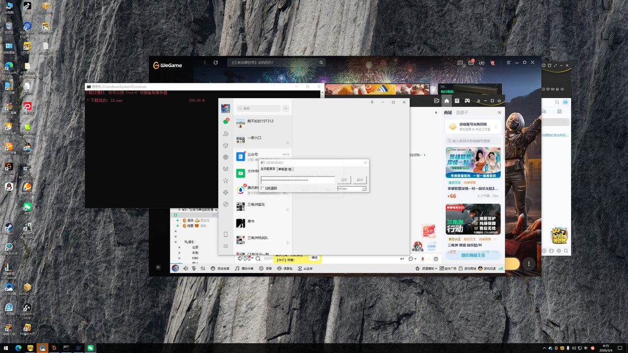Toggle YY microphone icon
This screenshot has width=628, height=353.
coord(194,269)
